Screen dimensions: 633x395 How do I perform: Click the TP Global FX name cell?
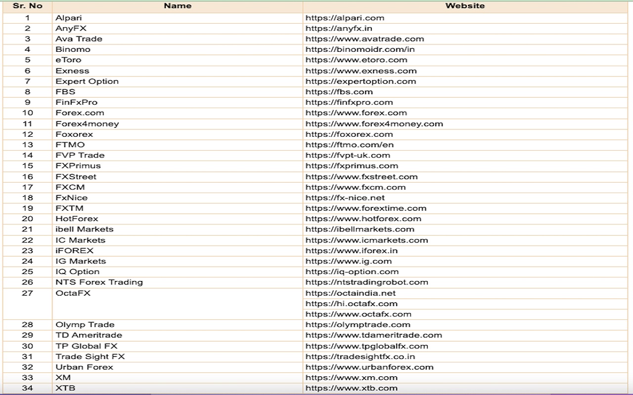(x=178, y=346)
